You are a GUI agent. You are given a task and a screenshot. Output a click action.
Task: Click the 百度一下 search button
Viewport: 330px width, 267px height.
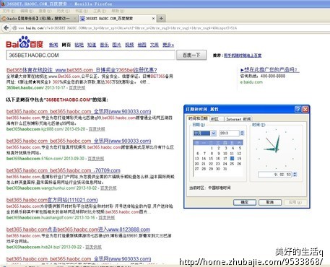pos(191,55)
